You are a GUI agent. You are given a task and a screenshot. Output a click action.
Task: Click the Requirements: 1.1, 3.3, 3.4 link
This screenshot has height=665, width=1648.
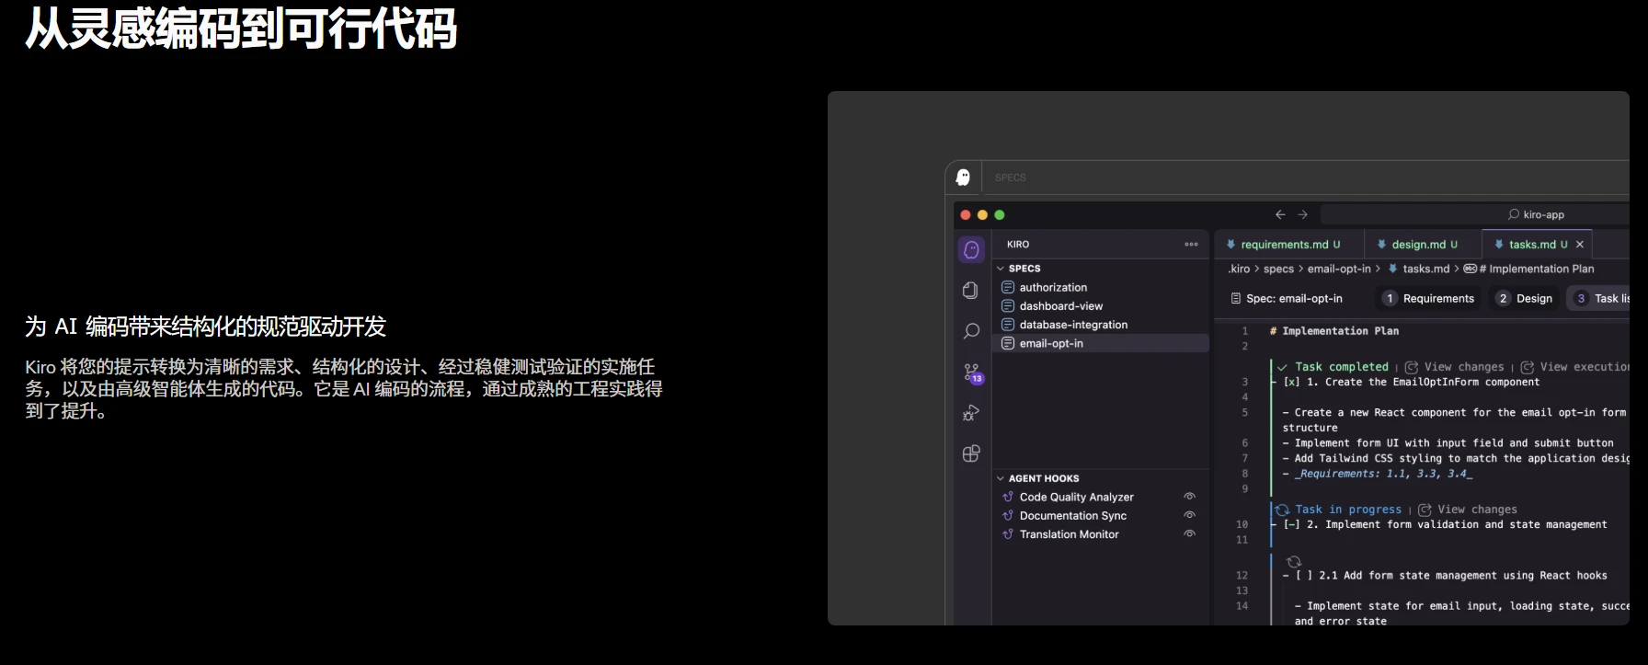[1383, 474]
